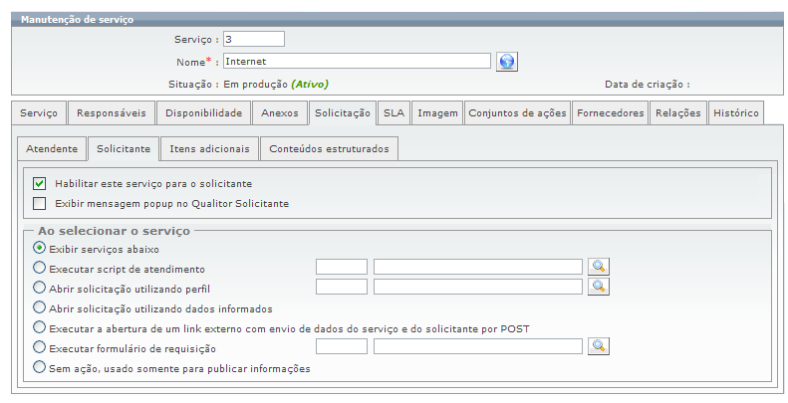Click the script de atendimento code field

(x=342, y=267)
